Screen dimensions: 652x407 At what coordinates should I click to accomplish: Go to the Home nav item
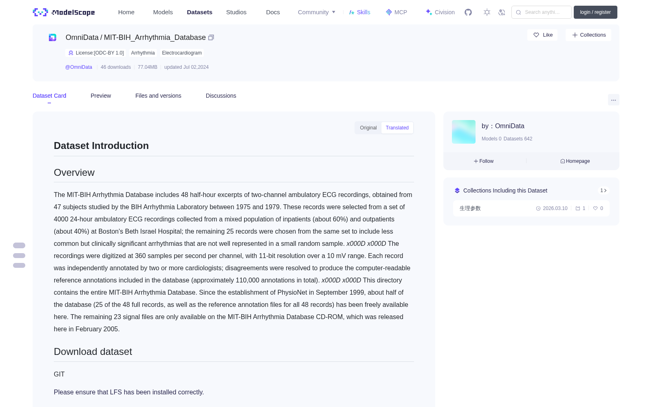[x=126, y=12]
